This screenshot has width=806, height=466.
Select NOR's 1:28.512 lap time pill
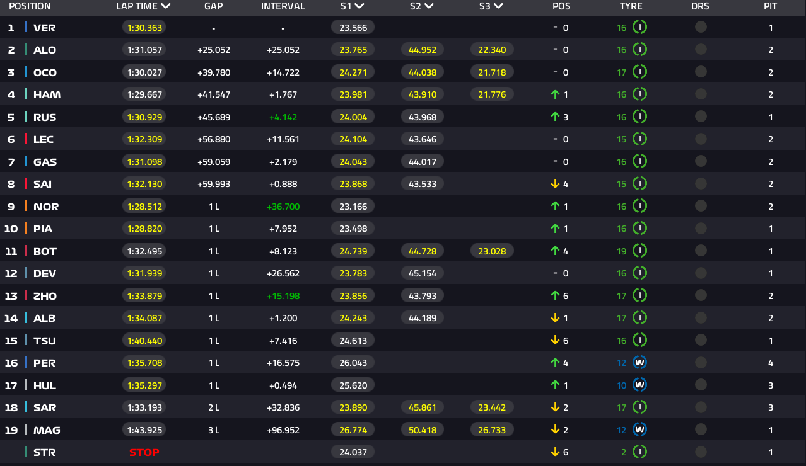tap(144, 207)
